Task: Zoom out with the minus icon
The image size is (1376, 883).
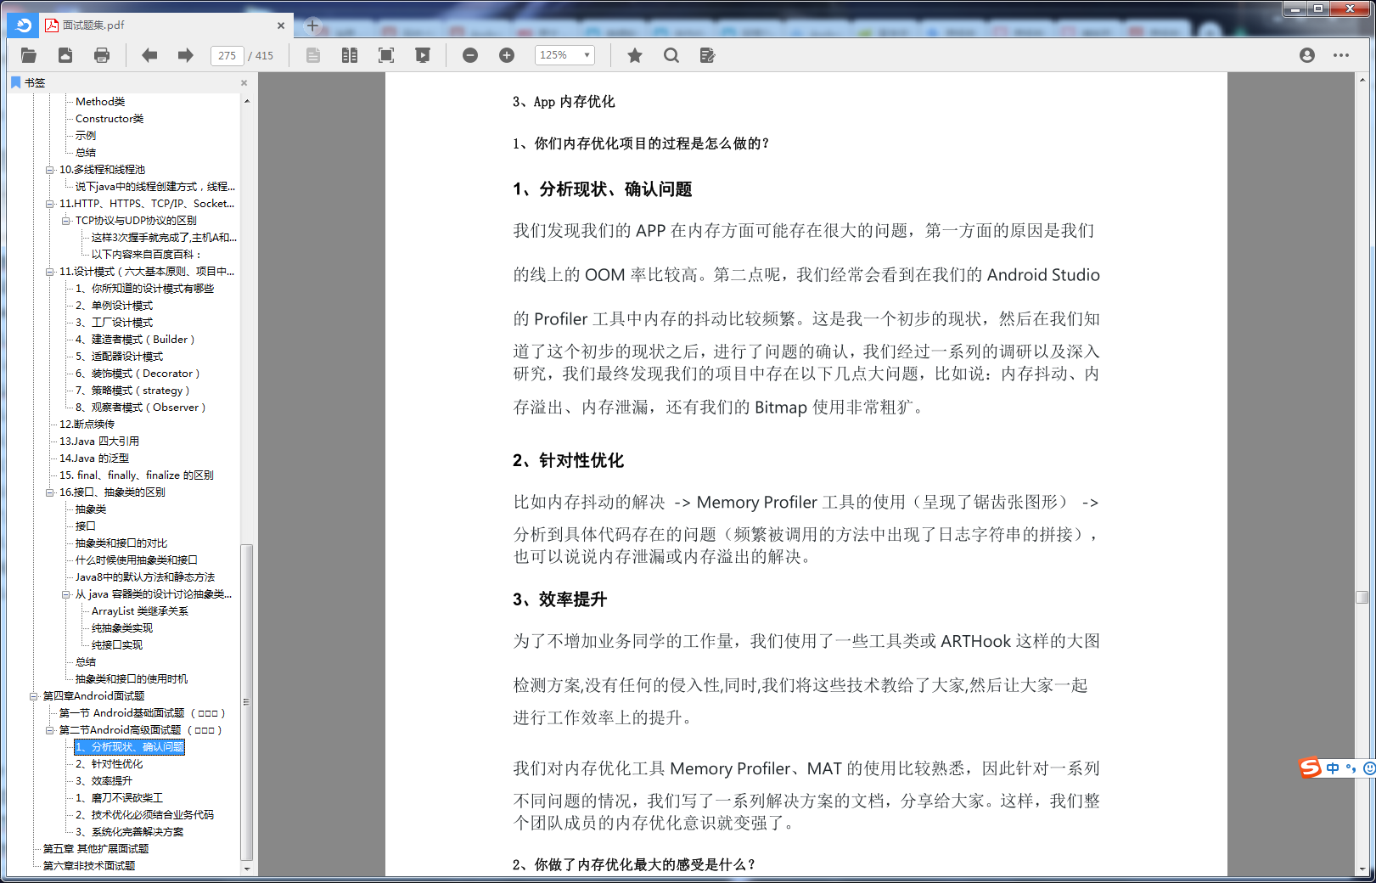Action: point(470,55)
